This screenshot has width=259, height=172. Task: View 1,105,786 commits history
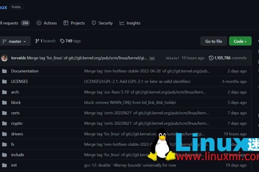pyautogui.click(x=227, y=58)
